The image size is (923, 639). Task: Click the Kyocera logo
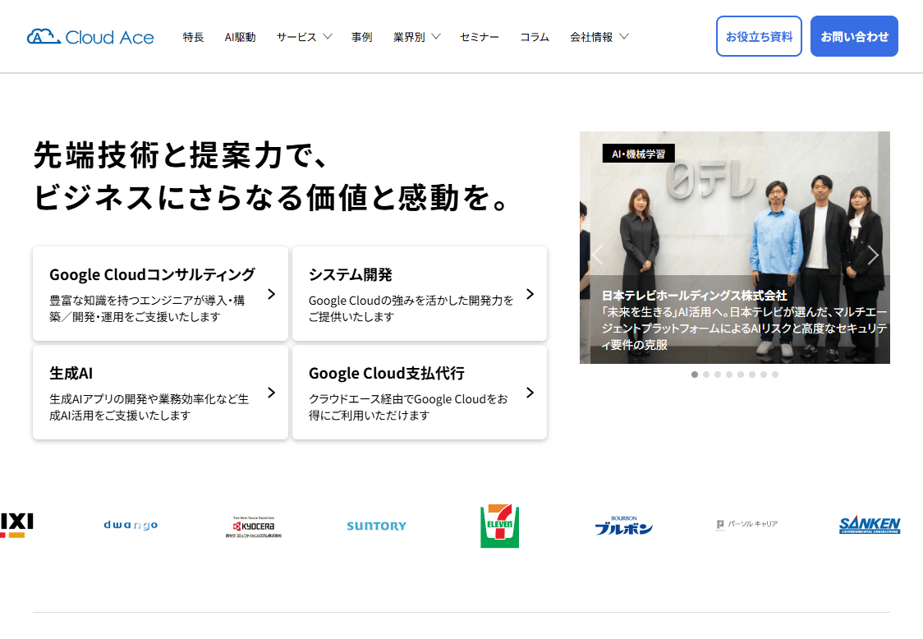point(253,524)
